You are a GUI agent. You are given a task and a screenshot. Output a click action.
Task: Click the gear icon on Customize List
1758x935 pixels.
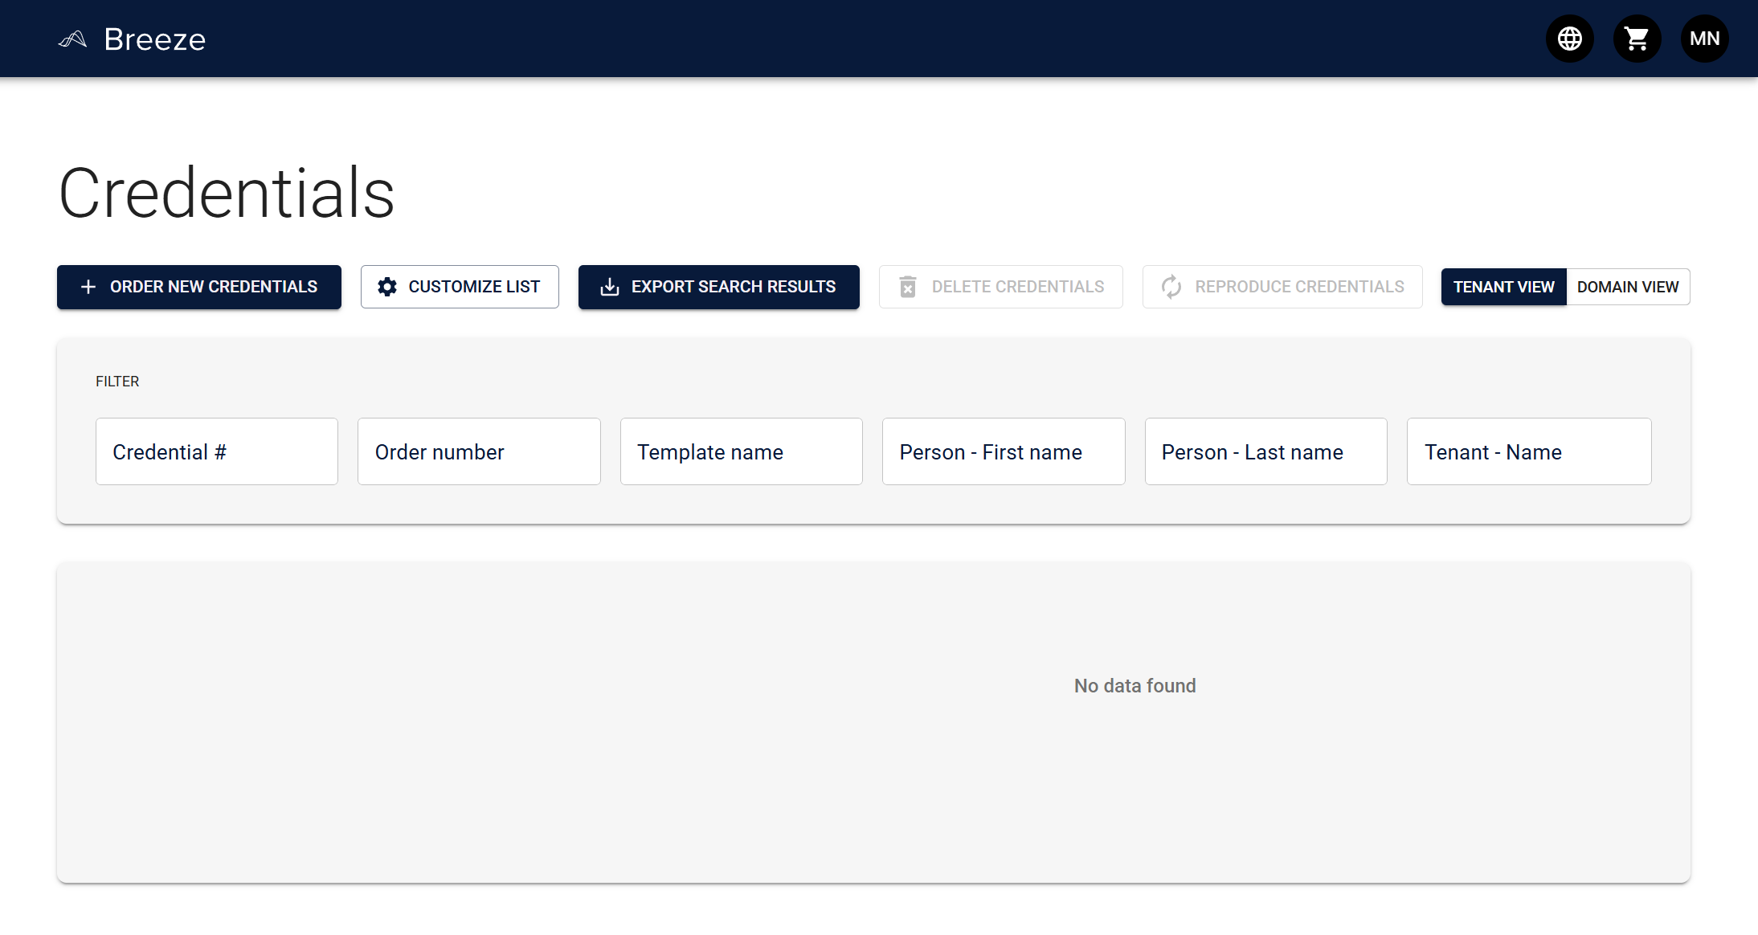point(387,287)
